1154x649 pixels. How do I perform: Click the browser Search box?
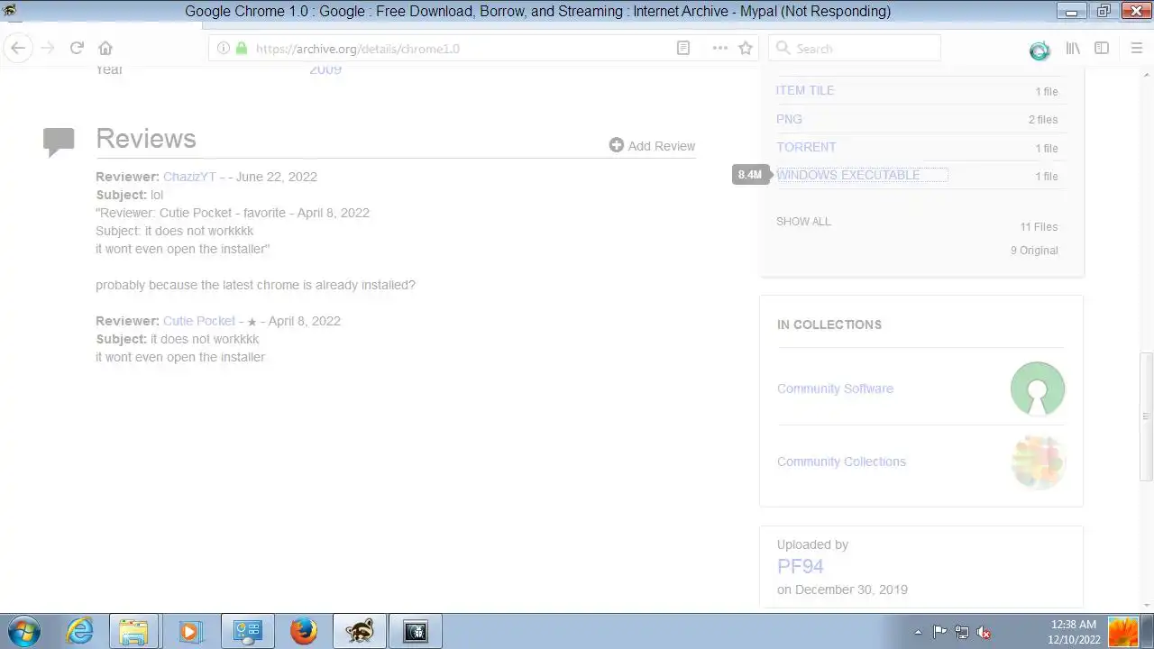click(x=855, y=48)
